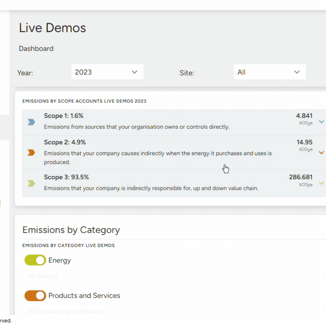326x326 pixels.
Task: Click the Energy category label
Action: click(x=60, y=260)
